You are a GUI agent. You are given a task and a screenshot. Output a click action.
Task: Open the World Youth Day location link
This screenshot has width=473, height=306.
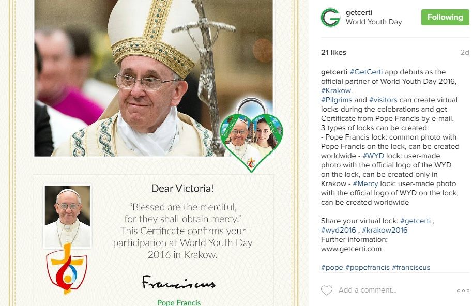374,22
